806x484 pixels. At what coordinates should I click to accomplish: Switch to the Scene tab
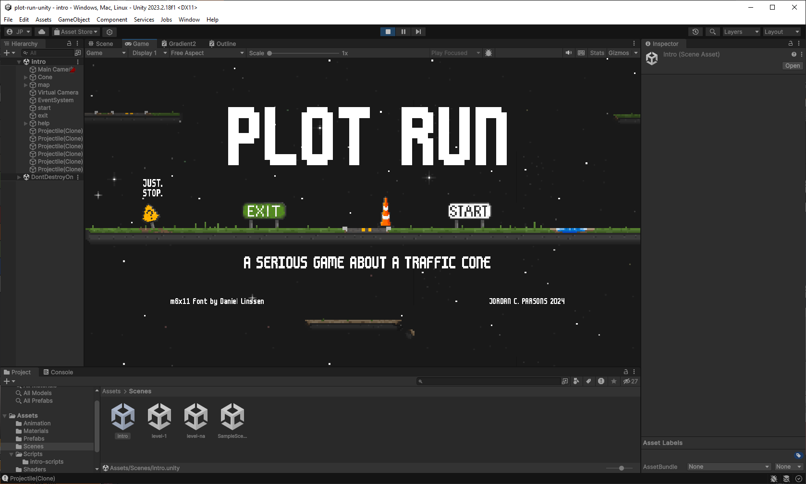101,44
